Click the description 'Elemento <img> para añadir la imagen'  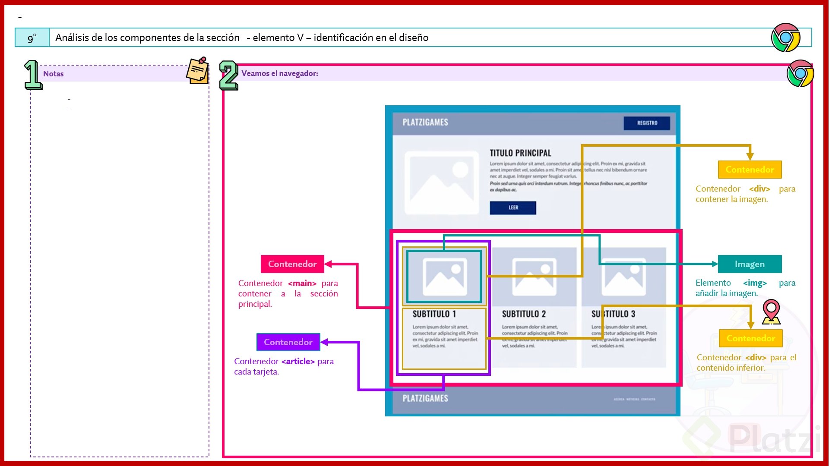(x=745, y=288)
